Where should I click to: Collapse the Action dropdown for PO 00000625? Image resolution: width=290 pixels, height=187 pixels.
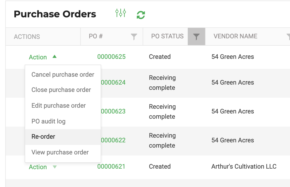[43, 57]
